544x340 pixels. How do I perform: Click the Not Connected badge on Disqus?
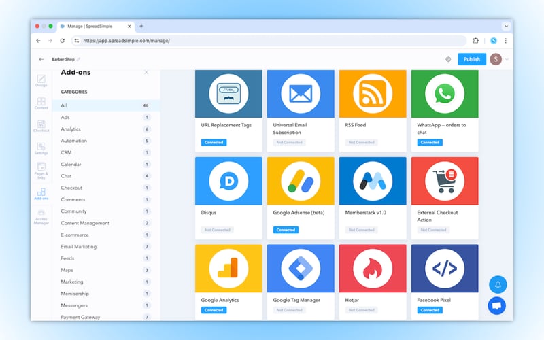217,230
